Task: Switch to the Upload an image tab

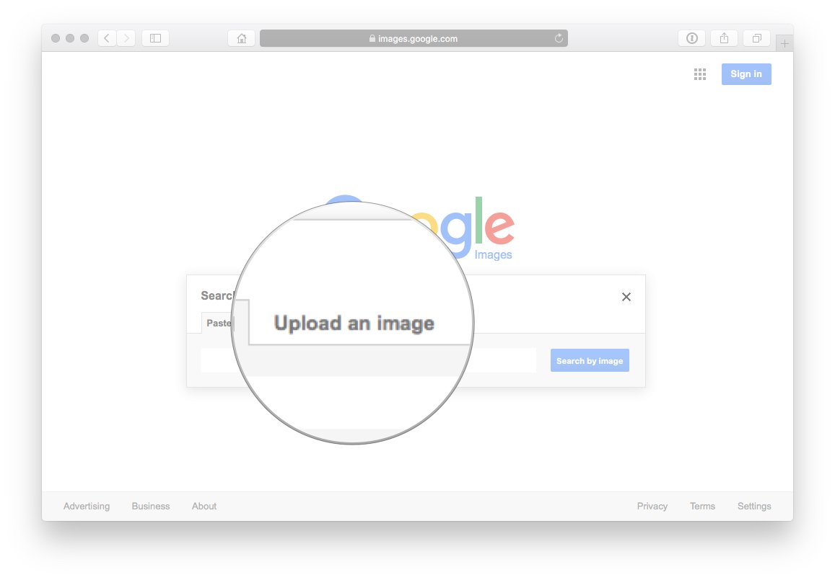Action: 354,324
